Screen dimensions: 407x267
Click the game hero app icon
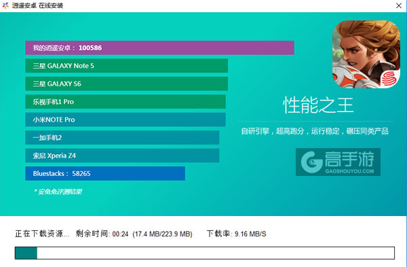pyautogui.click(x=366, y=54)
